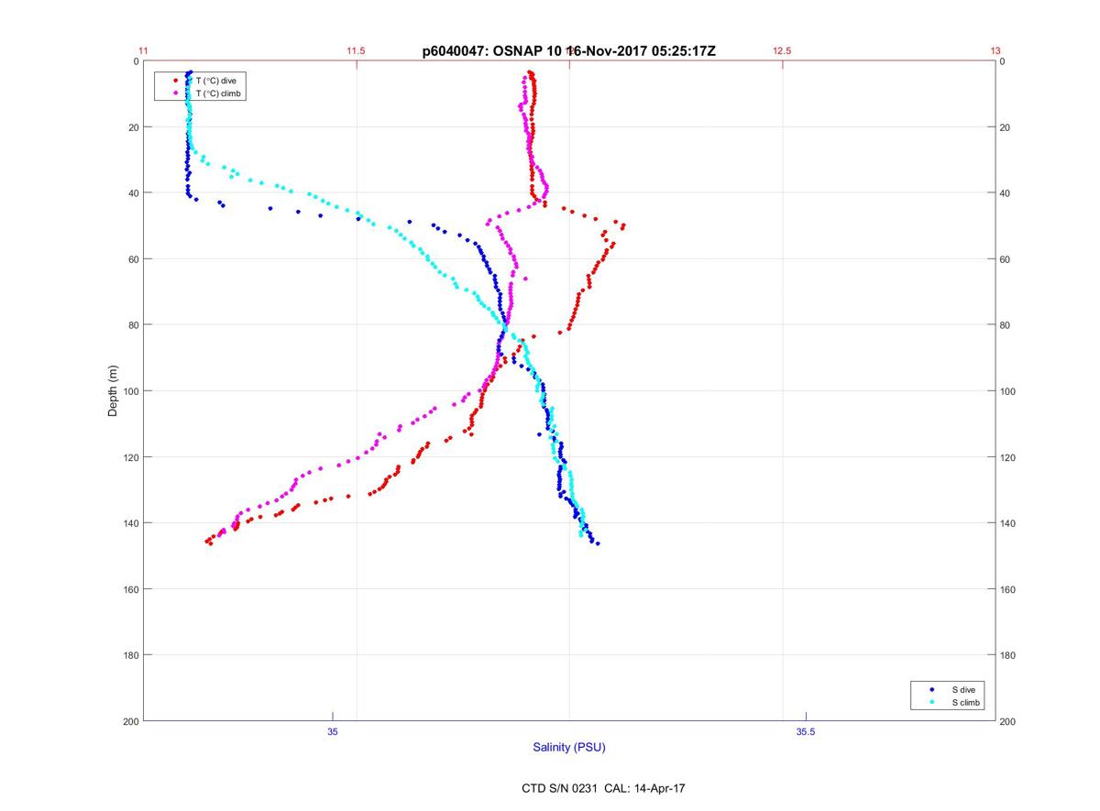
Task: Click the red marker beside 'T (°C) dive'
Action: coord(175,81)
